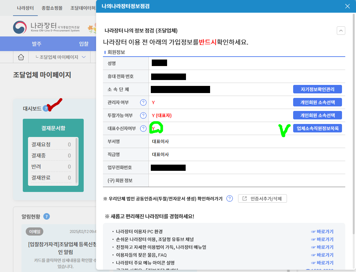Click the 나라장터 logo
This screenshot has height=272, width=356.
pos(46,27)
